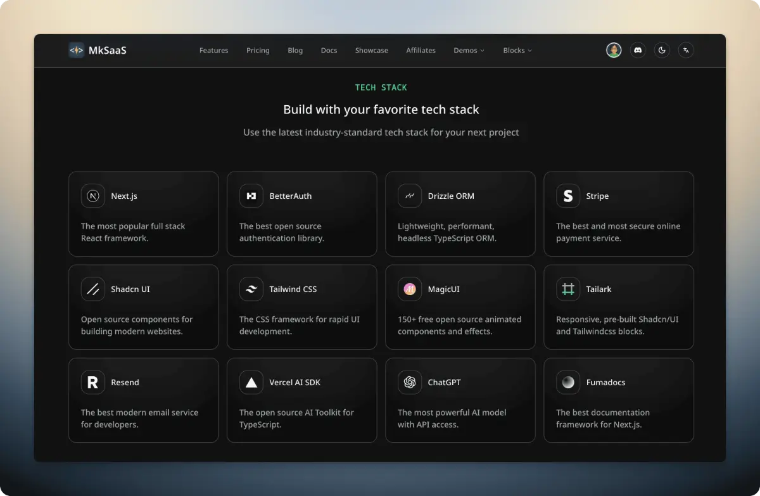
Task: Open the Blog nav link
Action: (295, 50)
